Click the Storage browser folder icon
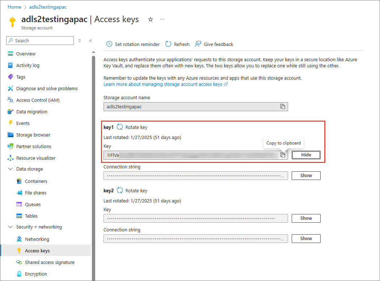380x281 pixels. pos(10,135)
